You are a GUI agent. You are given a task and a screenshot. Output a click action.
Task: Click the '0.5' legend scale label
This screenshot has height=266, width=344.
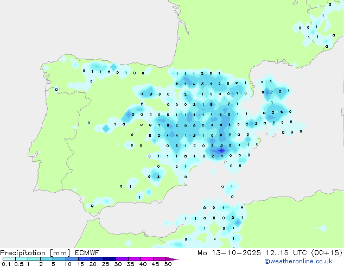(18, 264)
